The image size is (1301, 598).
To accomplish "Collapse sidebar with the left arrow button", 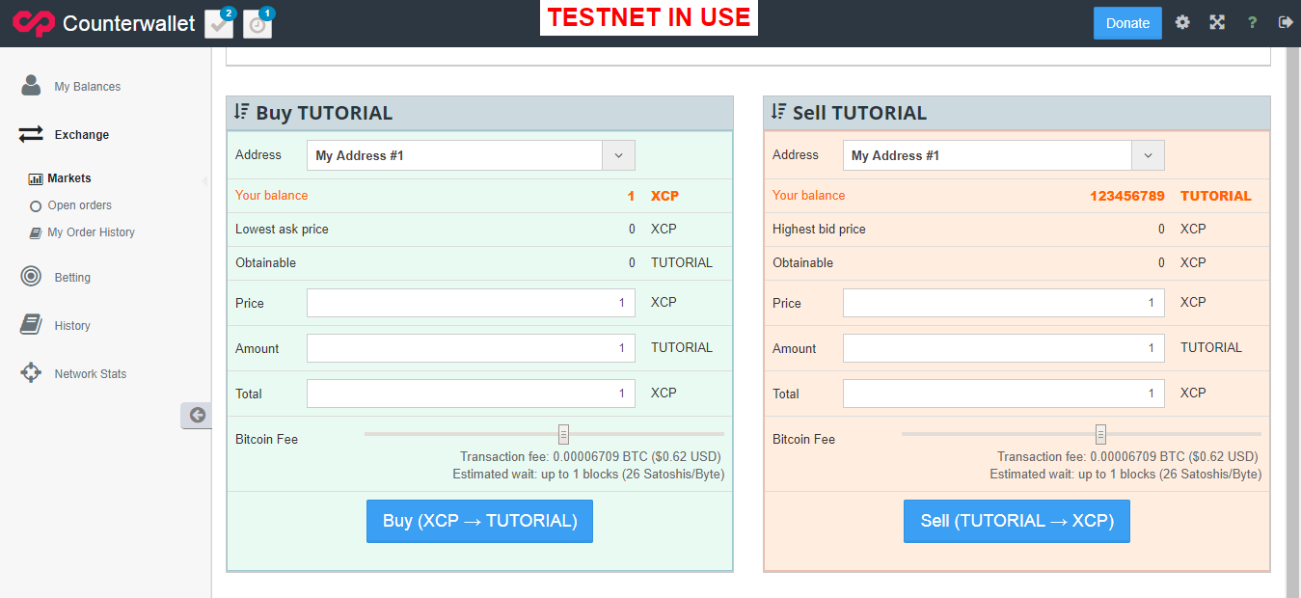I will 197,415.
